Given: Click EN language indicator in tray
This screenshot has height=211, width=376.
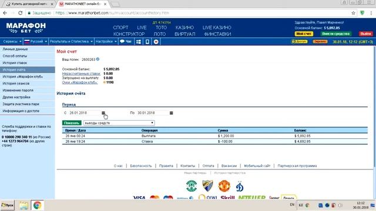Looking at the screenshot, I should coord(292,205).
